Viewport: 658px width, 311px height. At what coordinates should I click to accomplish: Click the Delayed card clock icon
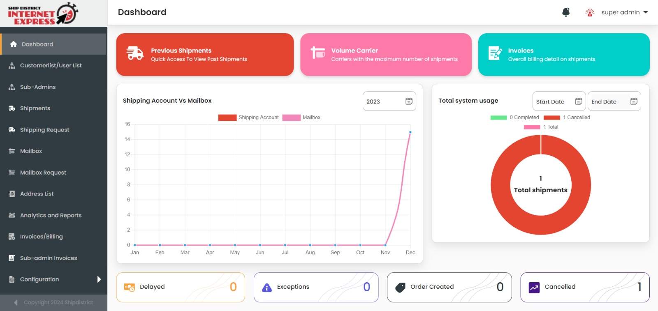(x=129, y=287)
